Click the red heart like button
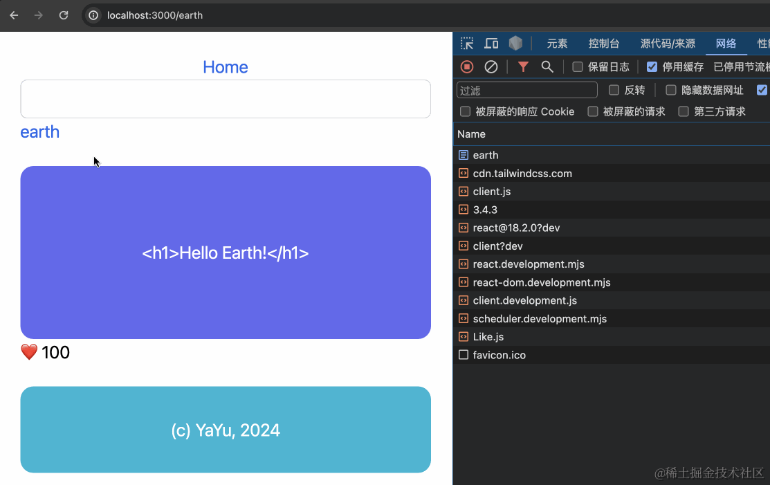770x485 pixels. (29, 353)
